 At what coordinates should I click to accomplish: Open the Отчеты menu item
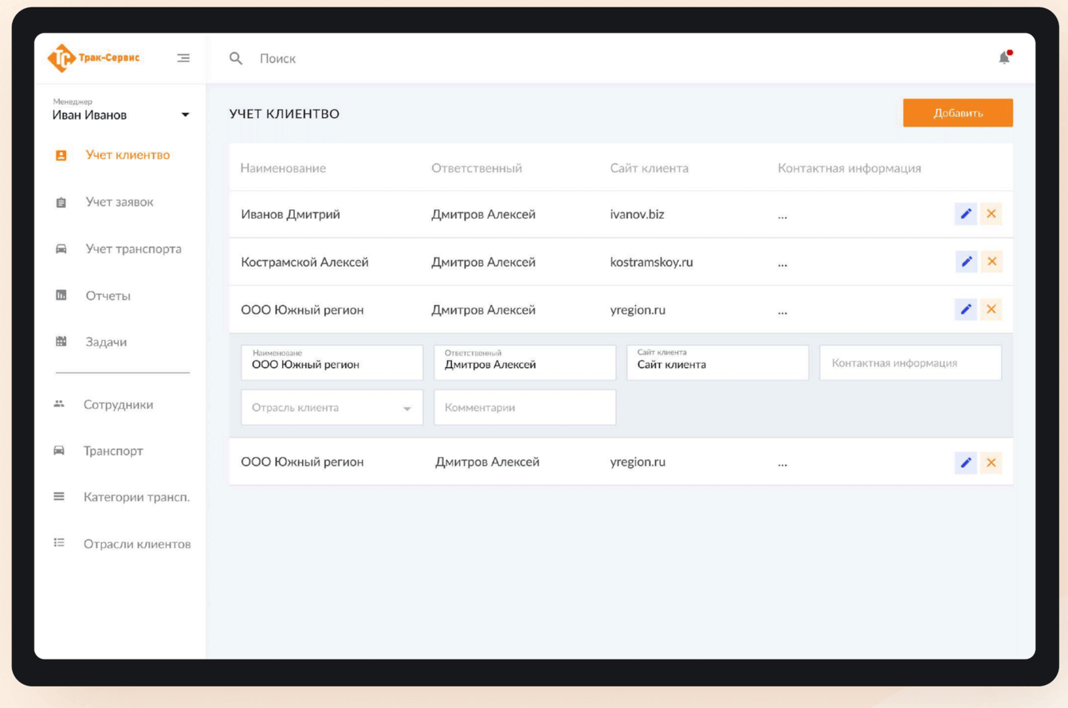[x=108, y=295]
